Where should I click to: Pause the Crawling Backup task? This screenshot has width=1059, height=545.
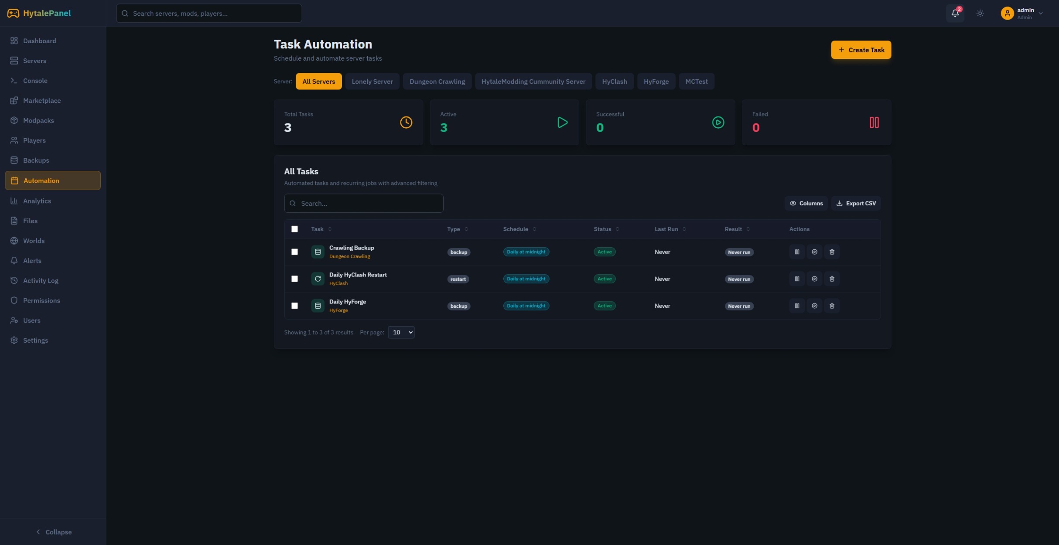coord(796,252)
